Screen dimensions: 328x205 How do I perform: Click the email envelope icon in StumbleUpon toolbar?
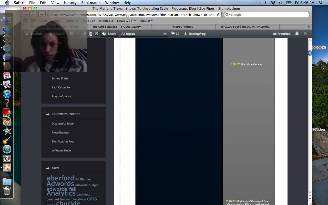coord(97,34)
